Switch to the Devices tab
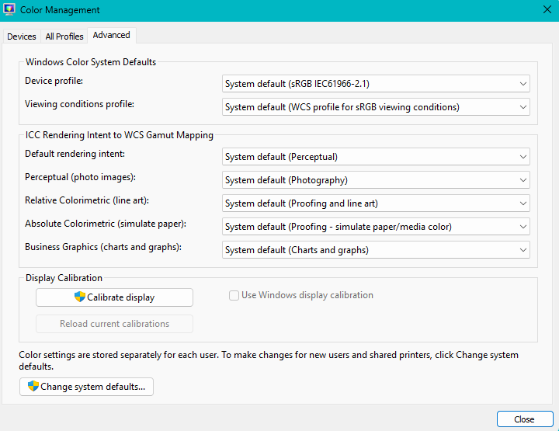The height and width of the screenshot is (431, 559). click(x=22, y=36)
